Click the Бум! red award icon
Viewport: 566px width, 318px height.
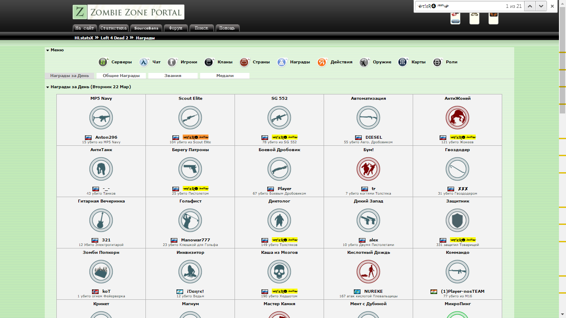(x=368, y=169)
